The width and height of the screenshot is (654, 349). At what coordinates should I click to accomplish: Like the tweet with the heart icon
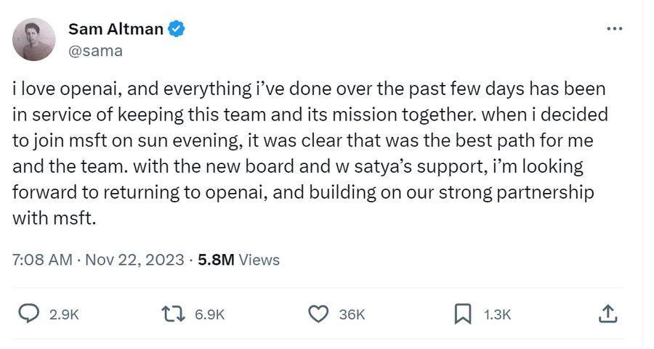pos(318,314)
